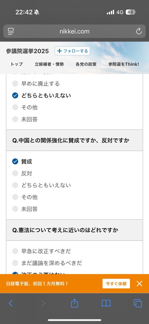Image resolution: width=149 pixels, height=324 pixels.
Task: Open the 各党の政策 tab
Action: pos(86,64)
